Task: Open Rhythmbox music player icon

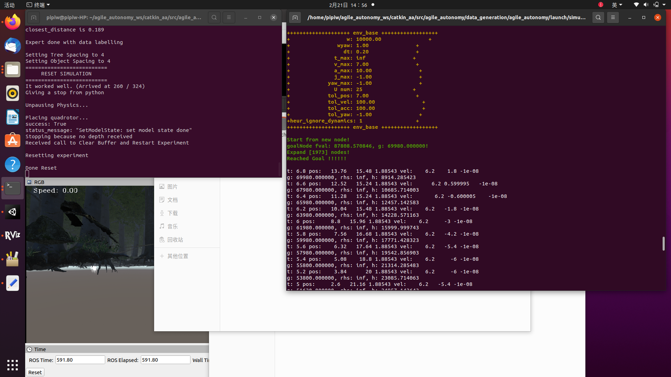Action: coord(13,93)
